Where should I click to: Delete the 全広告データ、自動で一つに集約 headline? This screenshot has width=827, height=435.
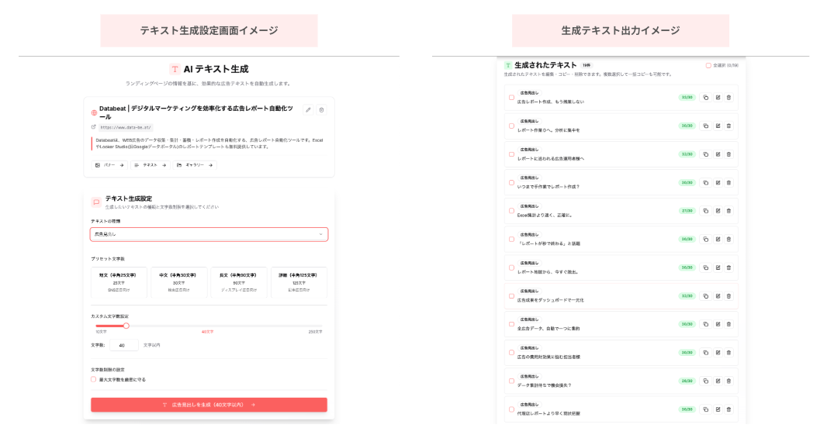tap(729, 324)
